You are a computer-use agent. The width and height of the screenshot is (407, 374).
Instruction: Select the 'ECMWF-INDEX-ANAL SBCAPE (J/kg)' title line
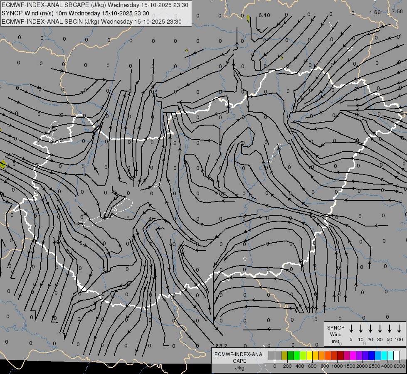95,5
